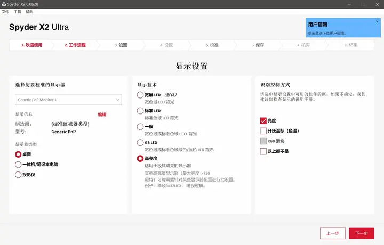This screenshot has height=245, width=384.
Task: Go to step 2. 工作流程 tab
Action: pos(75,45)
